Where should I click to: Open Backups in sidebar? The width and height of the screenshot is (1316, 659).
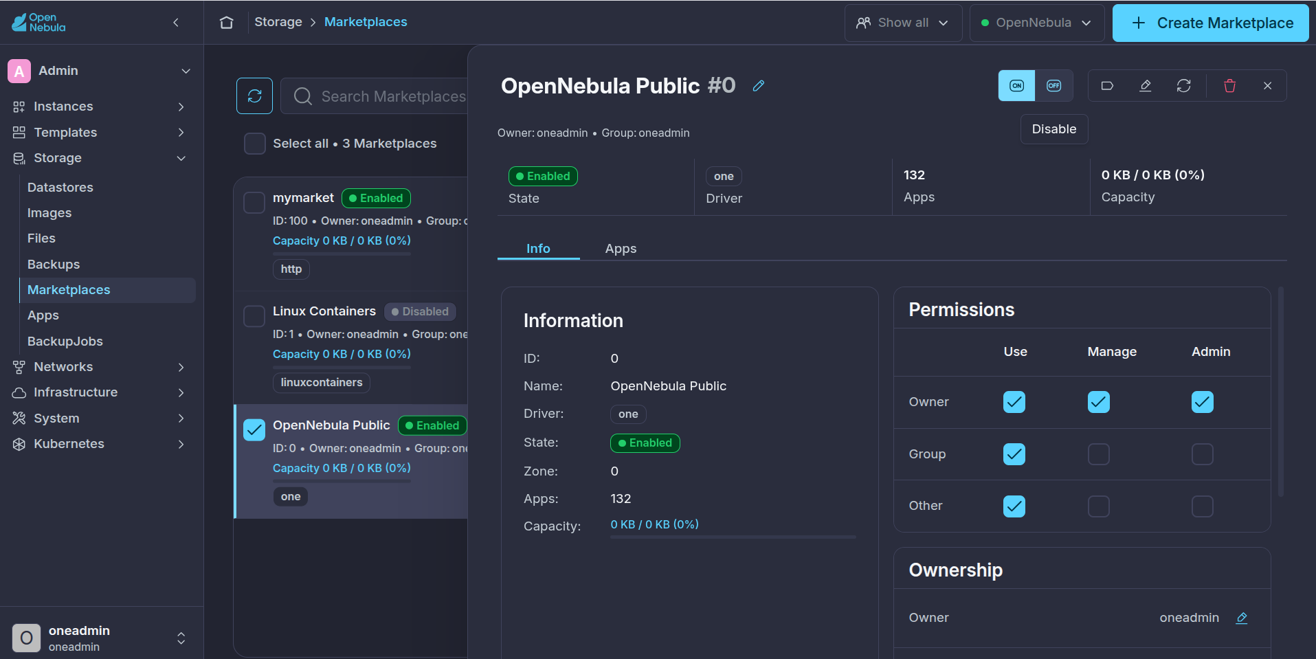coord(54,265)
